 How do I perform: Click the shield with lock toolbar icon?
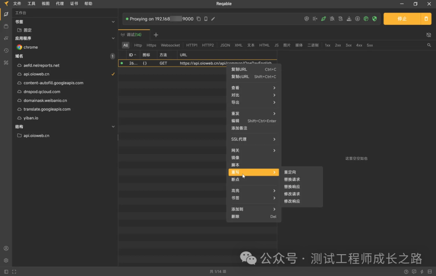click(x=306, y=19)
